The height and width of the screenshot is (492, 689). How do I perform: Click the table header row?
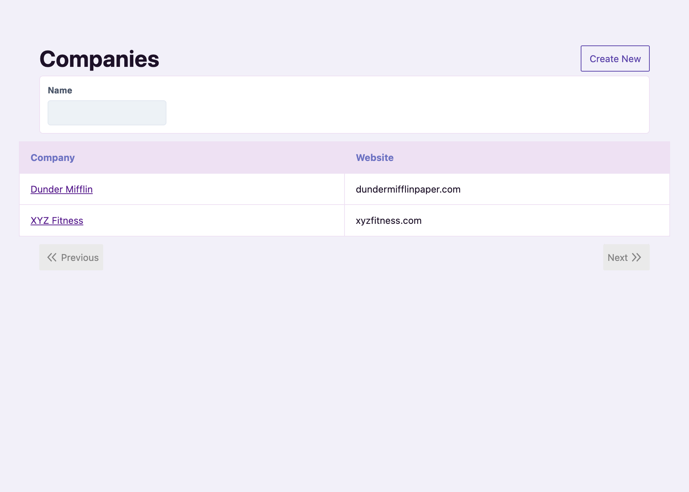[344, 158]
